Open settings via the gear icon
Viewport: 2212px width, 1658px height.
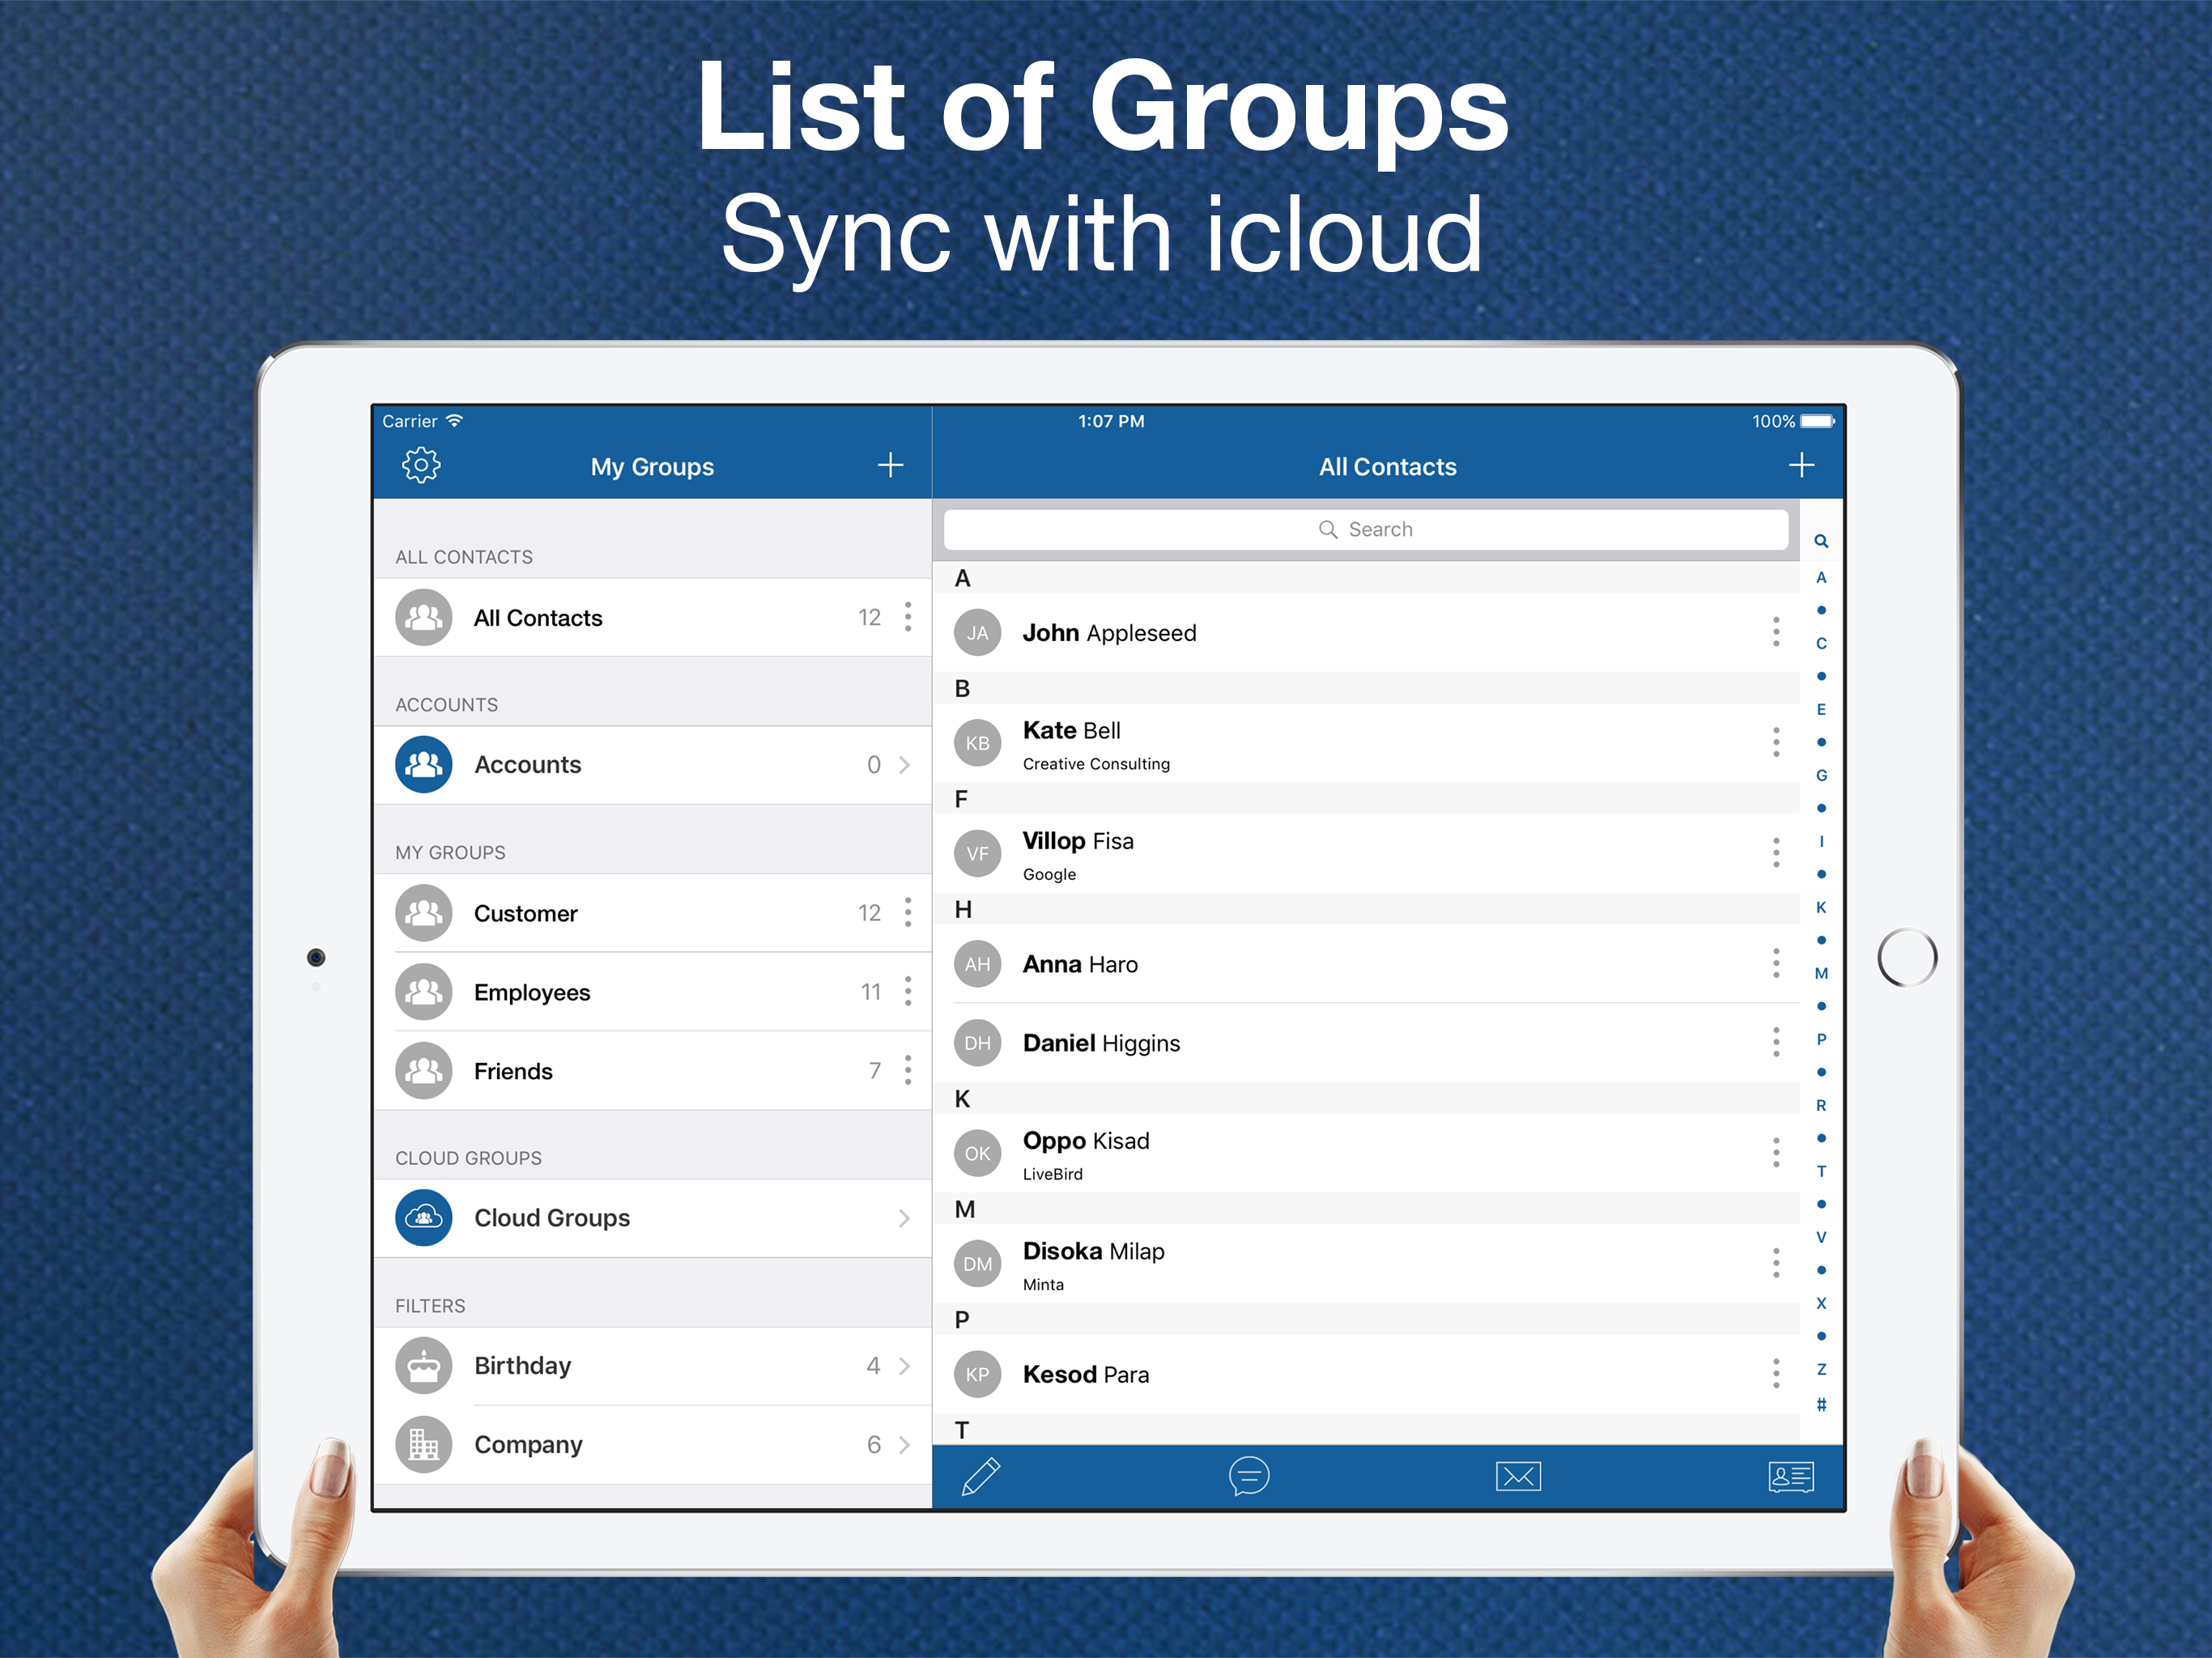click(421, 465)
